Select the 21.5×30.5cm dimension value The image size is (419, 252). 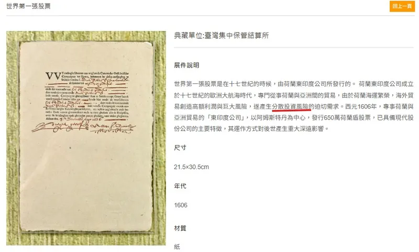(x=191, y=167)
